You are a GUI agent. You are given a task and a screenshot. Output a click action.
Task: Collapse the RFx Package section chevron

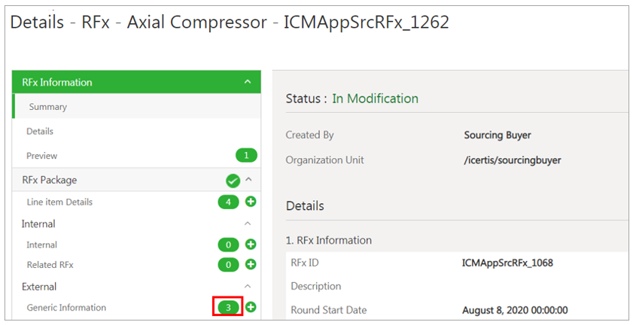[x=248, y=181]
